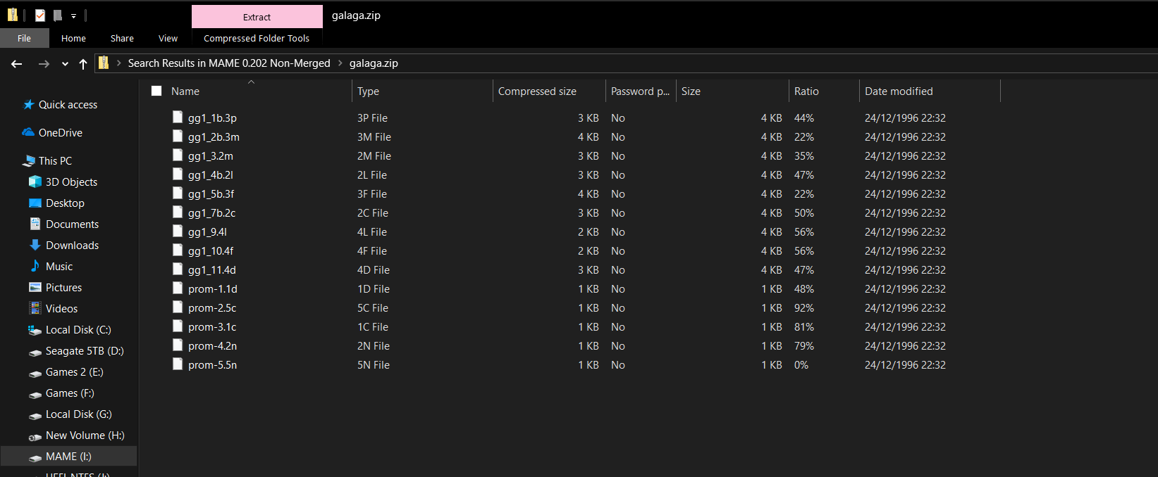Select the file named gg1_10.4f
This screenshot has width=1158, height=477.
211,251
